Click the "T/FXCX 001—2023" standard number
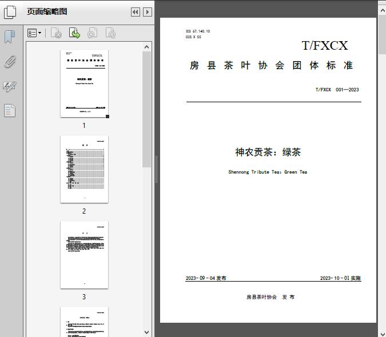This screenshot has width=386, height=337. point(337,90)
